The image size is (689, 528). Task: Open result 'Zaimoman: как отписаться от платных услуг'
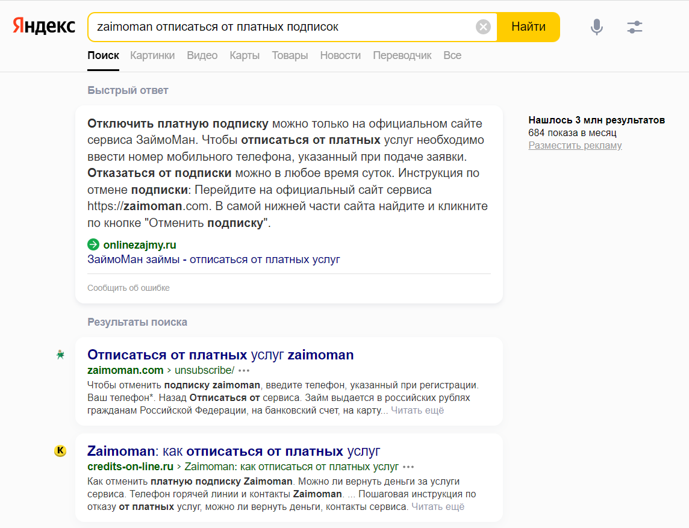coord(234,451)
